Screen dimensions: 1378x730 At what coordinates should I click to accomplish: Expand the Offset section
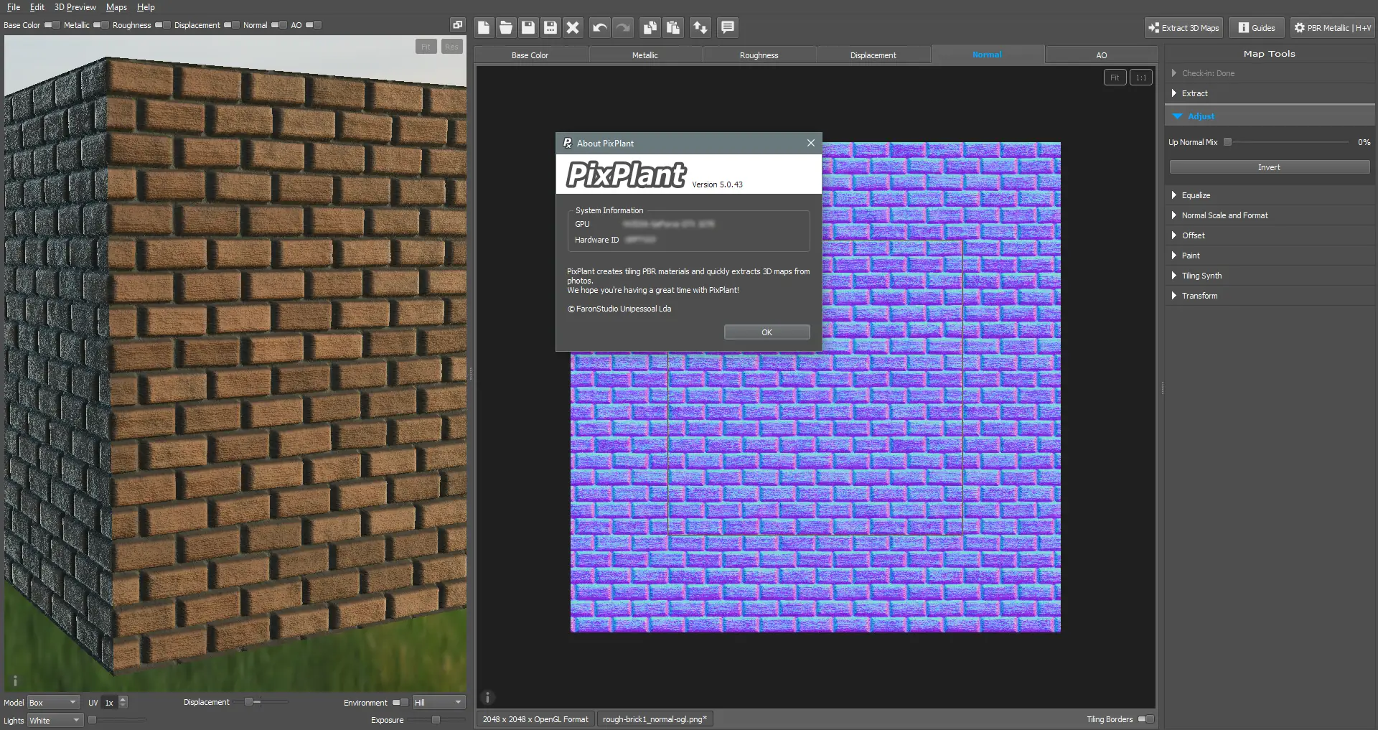pos(1270,235)
